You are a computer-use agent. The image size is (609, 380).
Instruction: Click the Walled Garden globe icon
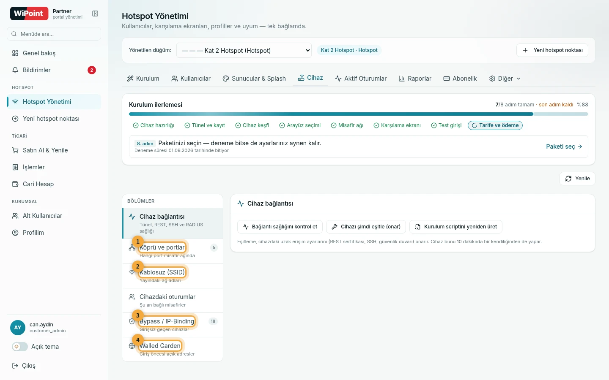pyautogui.click(x=132, y=346)
